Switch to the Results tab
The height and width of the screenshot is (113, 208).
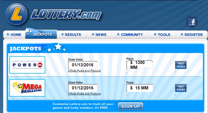71,35
